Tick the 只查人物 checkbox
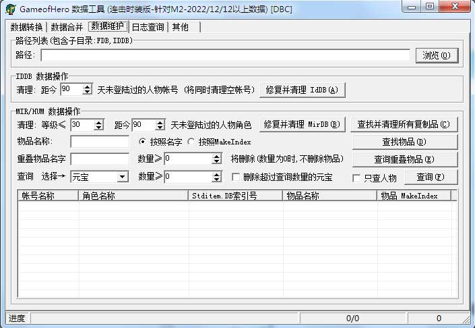The image size is (475, 328). 358,178
